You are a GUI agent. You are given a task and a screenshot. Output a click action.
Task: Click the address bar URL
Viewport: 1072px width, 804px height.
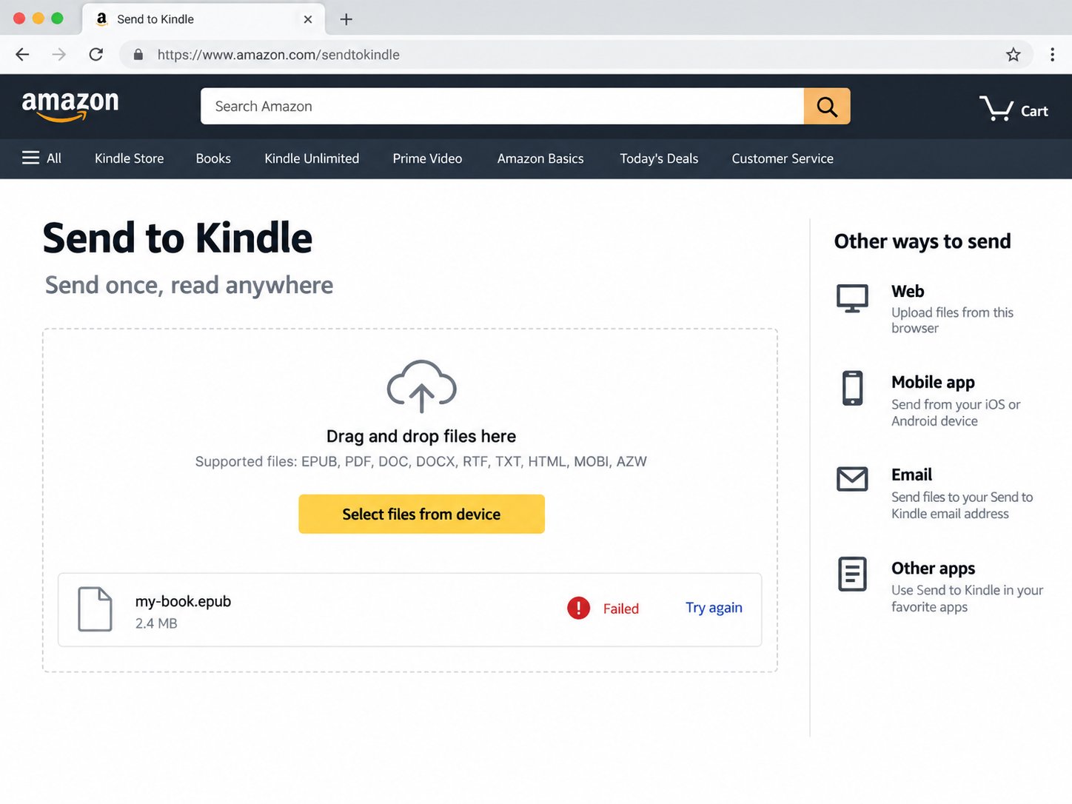[278, 55]
